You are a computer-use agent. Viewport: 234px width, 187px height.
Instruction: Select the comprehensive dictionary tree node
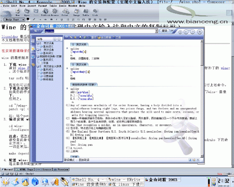[x=49, y=66]
